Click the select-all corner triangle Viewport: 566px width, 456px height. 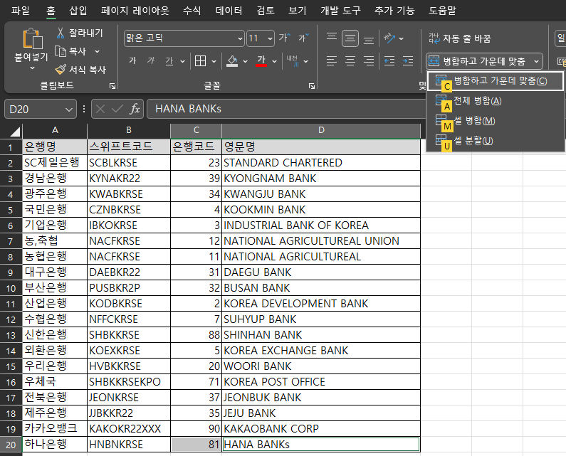click(15, 132)
